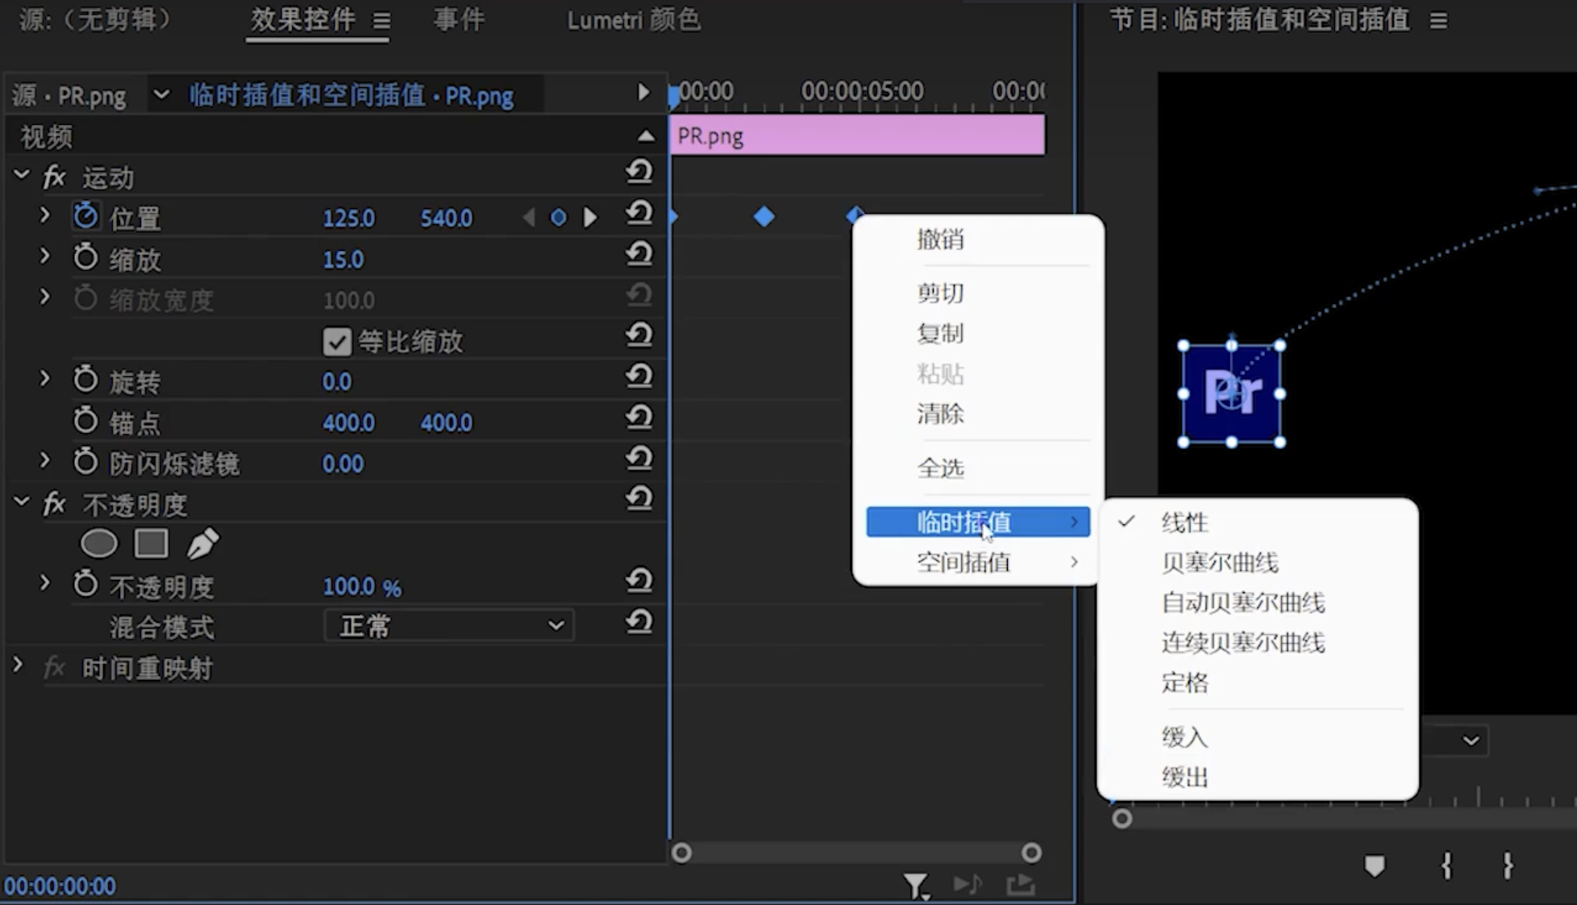
Task: Open the 空间插值 submenu
Action: 964,562
